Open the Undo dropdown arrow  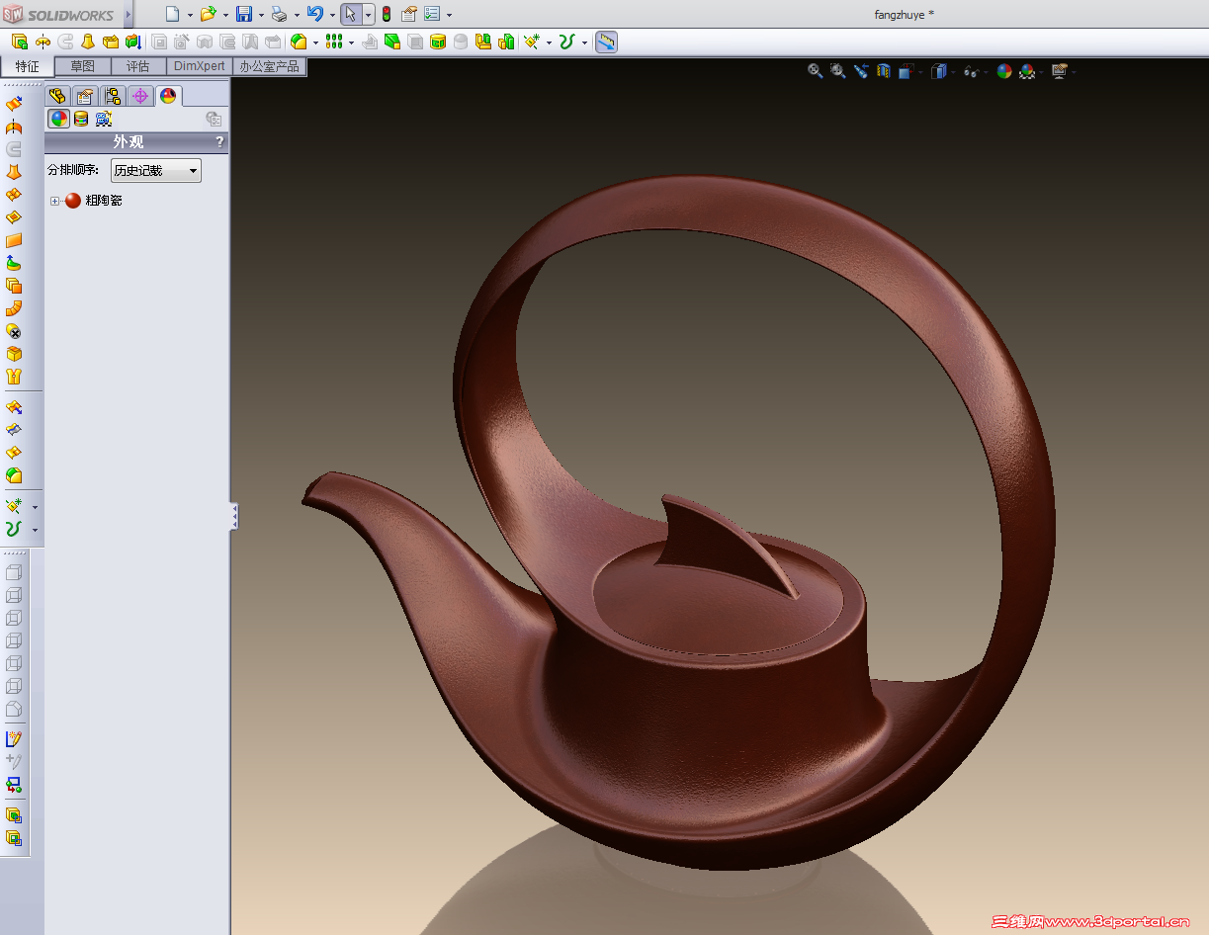click(x=331, y=15)
